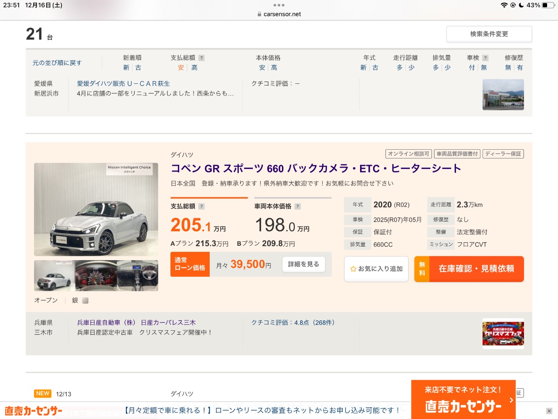Screen dimensions: 558x419
Task: Open the クリスマスフェア dealer banner thumbnail
Action: [503, 334]
